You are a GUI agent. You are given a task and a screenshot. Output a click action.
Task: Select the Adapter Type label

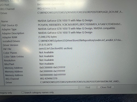click(x=9, y=29)
